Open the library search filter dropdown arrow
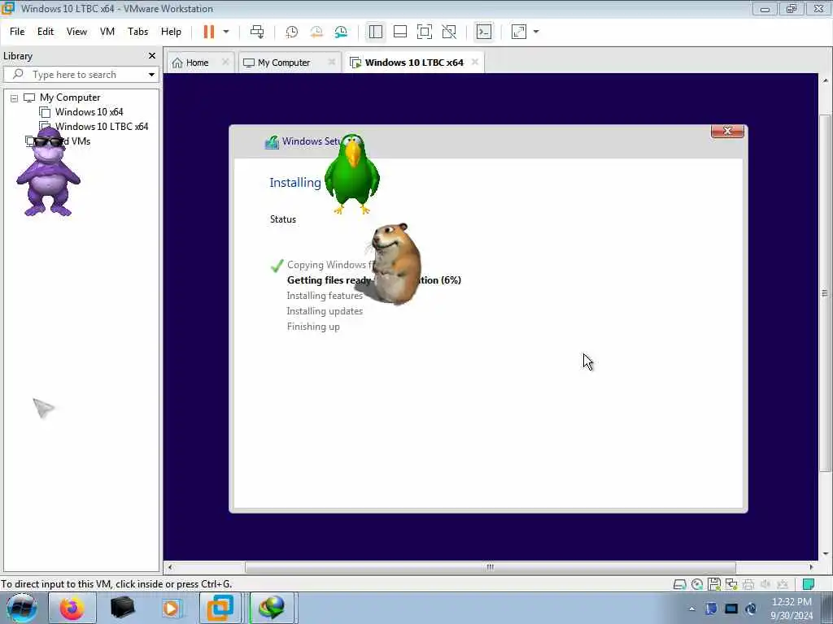The image size is (833, 624). 151,75
